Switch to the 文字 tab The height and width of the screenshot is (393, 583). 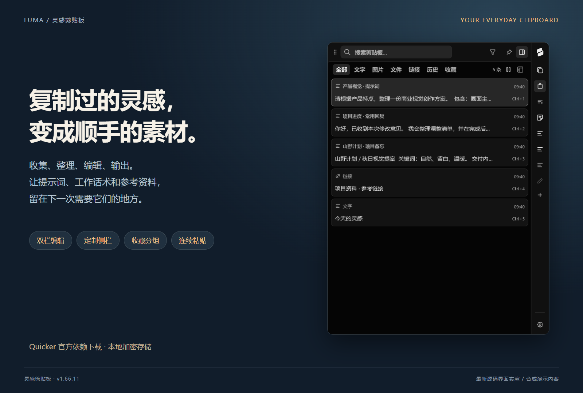(360, 70)
